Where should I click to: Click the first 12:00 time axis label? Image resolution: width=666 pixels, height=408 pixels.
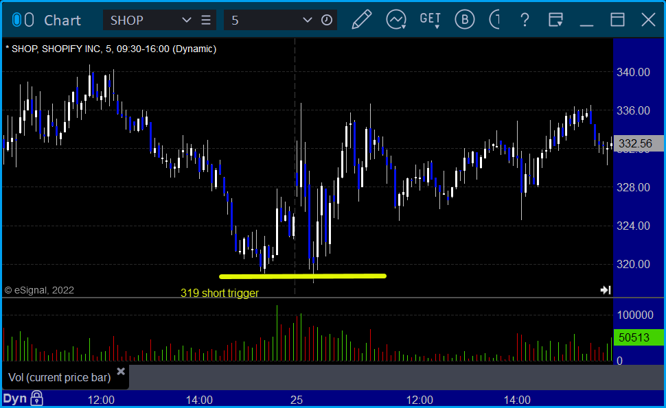tap(101, 400)
